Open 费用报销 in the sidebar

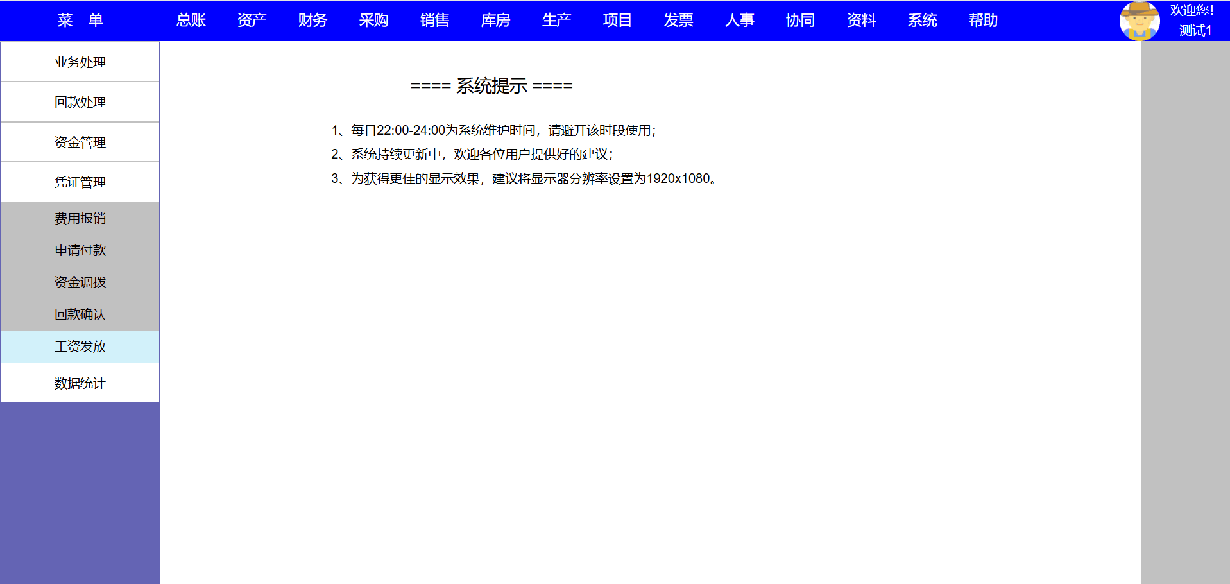click(80, 218)
